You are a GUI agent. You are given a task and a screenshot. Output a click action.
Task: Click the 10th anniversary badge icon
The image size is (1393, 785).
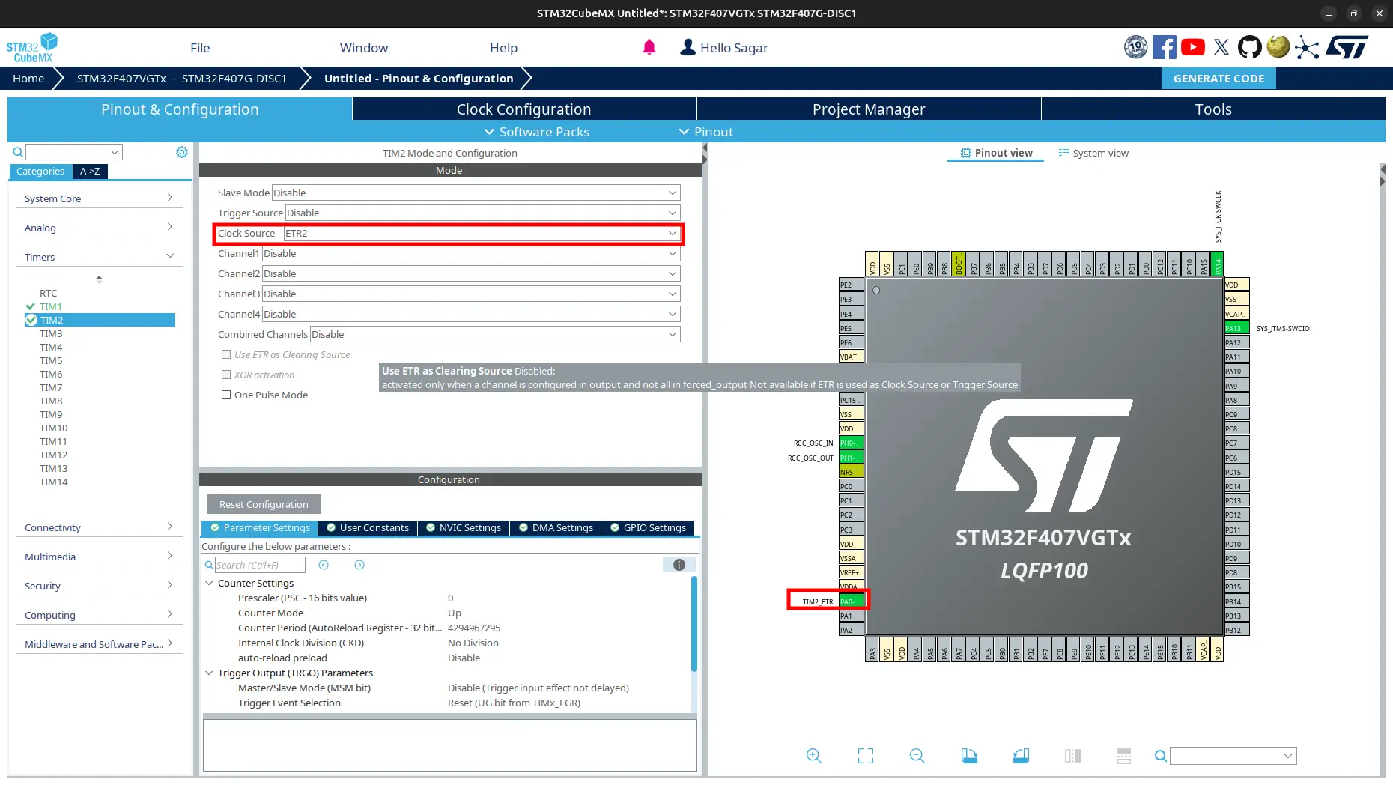pos(1135,47)
